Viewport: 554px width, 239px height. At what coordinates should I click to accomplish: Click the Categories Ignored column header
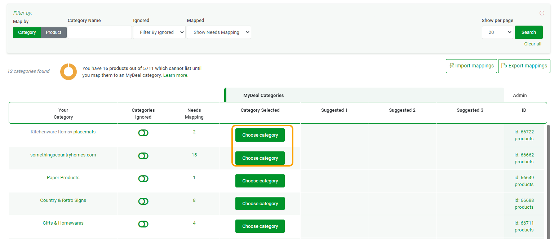pyautogui.click(x=143, y=114)
